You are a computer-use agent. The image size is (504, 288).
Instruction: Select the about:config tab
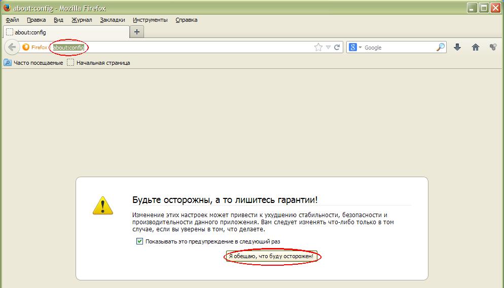coord(66,32)
